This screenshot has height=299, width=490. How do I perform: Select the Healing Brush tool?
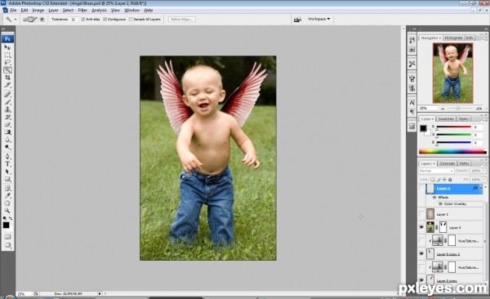[7, 95]
